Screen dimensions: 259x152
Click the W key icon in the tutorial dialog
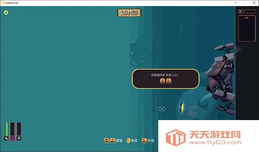point(163,81)
